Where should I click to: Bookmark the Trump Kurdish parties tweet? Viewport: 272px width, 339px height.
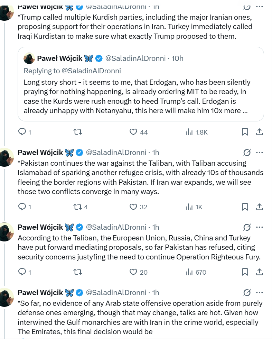245,132
